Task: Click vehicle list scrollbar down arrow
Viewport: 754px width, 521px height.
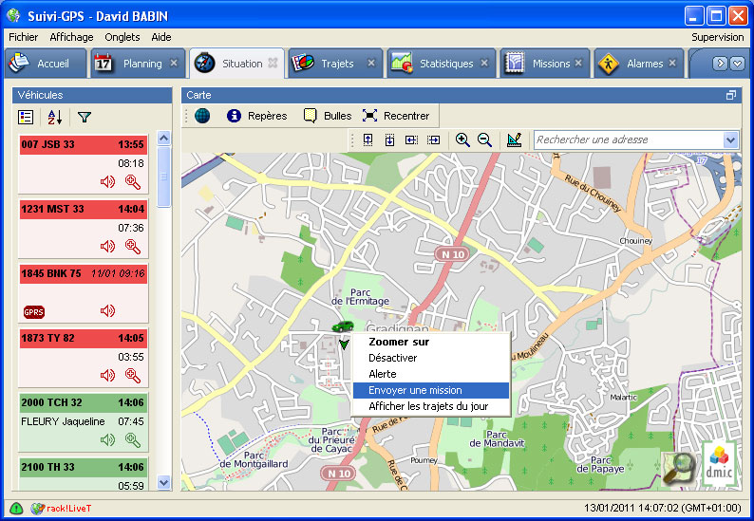Action: tap(164, 482)
